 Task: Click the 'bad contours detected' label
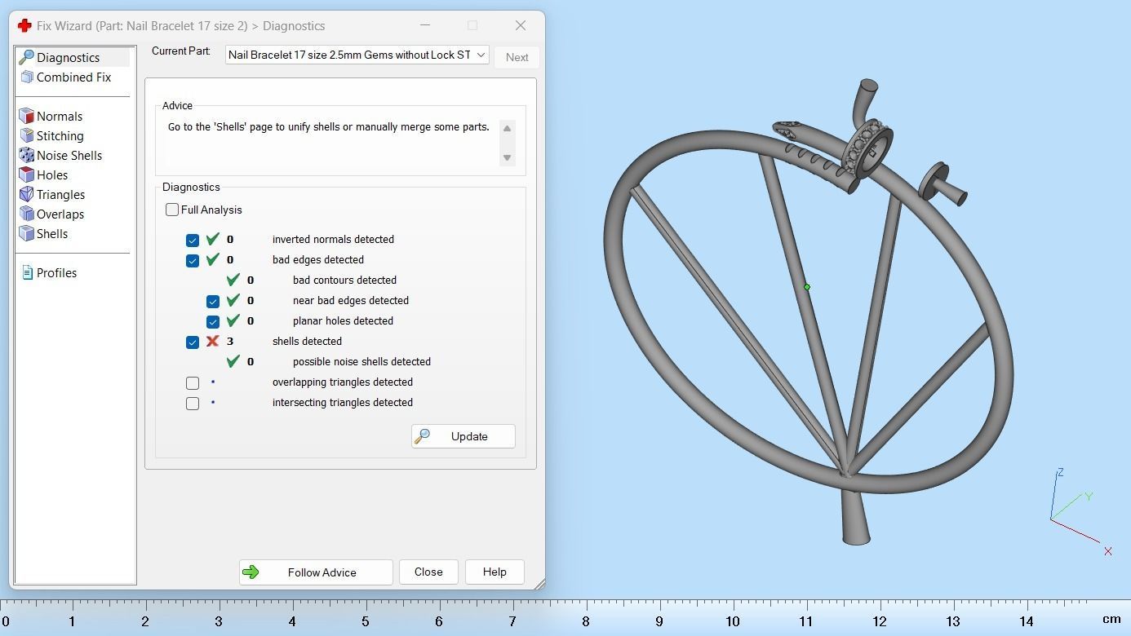pos(344,280)
